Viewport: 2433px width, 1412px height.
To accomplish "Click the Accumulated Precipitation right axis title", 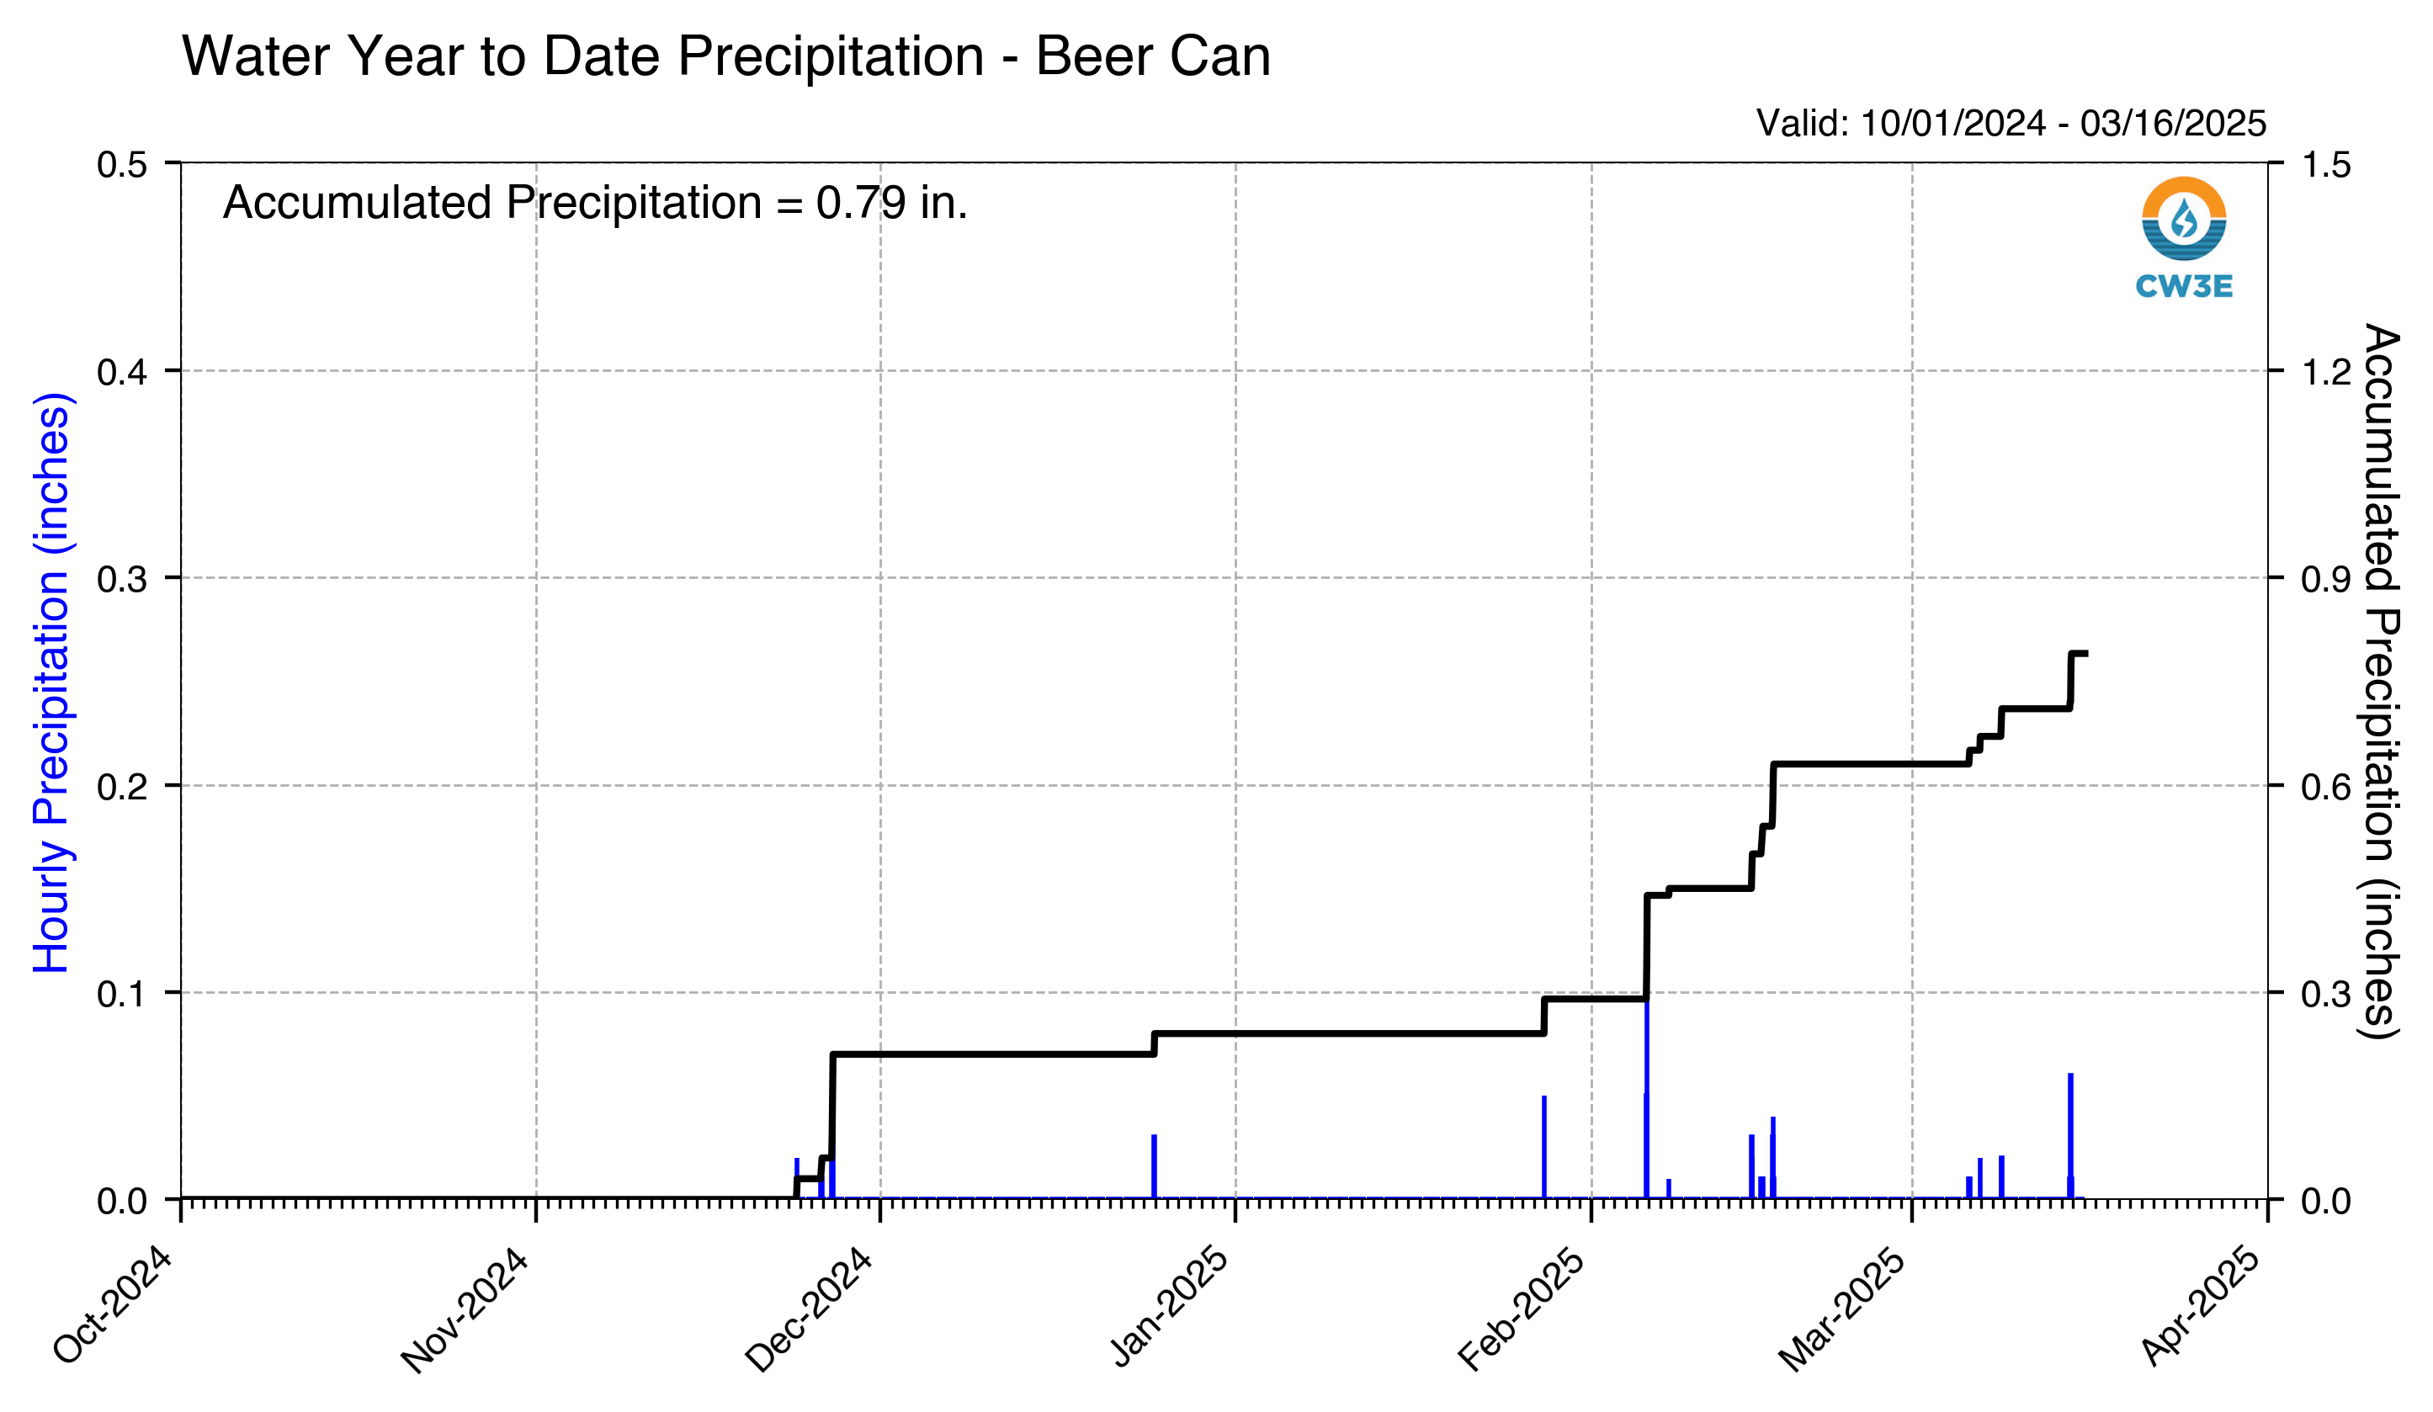I will (x=2381, y=682).
